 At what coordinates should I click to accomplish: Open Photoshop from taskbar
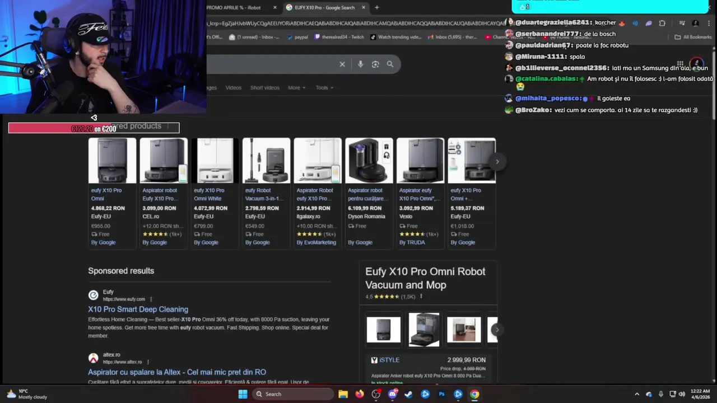[441, 394]
